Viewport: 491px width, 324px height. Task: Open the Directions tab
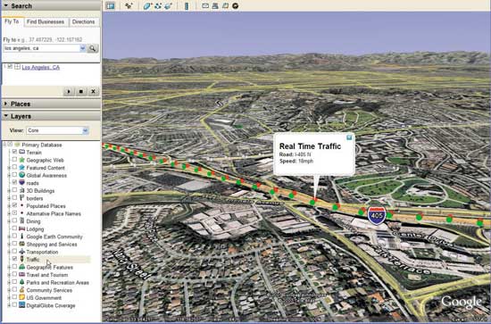click(83, 22)
